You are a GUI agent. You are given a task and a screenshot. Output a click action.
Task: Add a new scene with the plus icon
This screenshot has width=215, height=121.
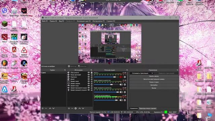[43, 108]
